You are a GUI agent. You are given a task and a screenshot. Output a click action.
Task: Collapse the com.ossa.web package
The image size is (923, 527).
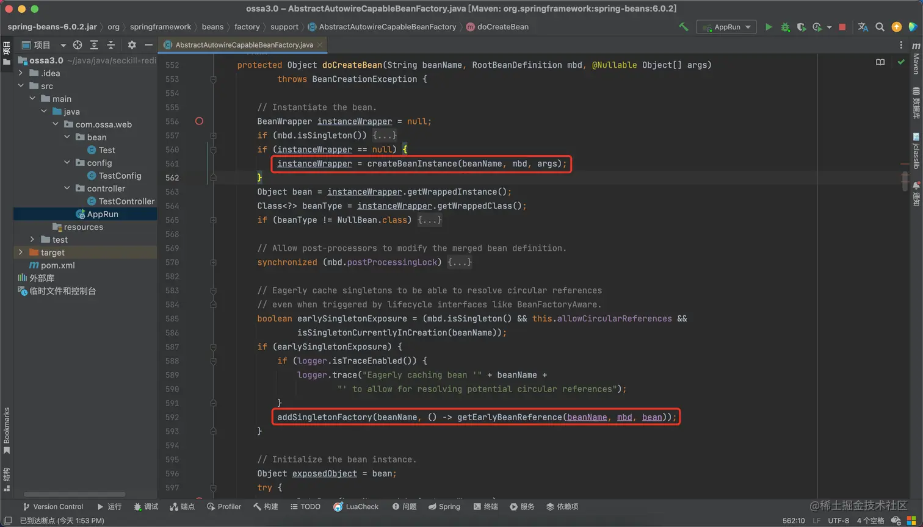point(56,124)
